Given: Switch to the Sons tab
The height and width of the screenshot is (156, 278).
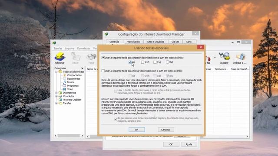Looking at the screenshot, I should (x=189, y=42).
